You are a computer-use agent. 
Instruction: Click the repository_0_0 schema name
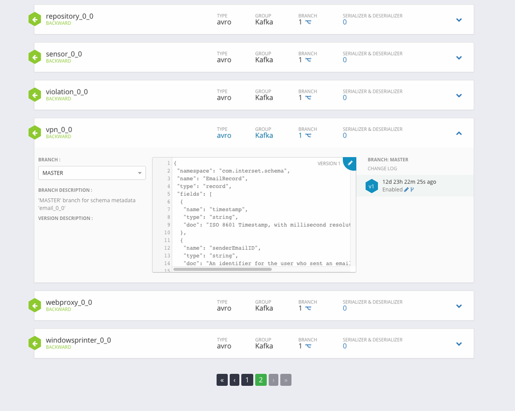[69, 16]
